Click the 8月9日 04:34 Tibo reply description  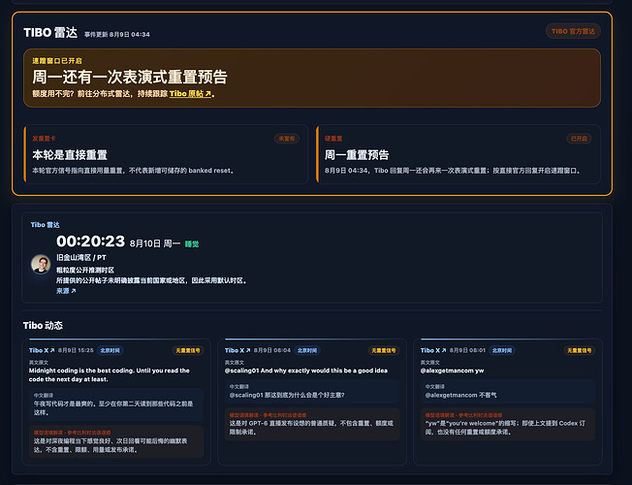pyautogui.click(x=453, y=171)
